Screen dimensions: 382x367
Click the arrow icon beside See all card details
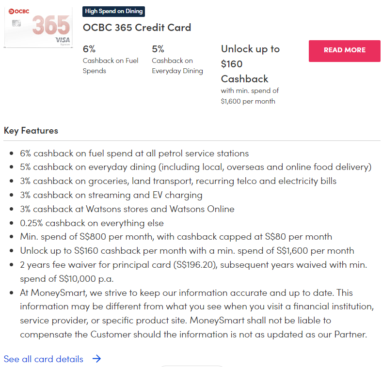(96, 359)
